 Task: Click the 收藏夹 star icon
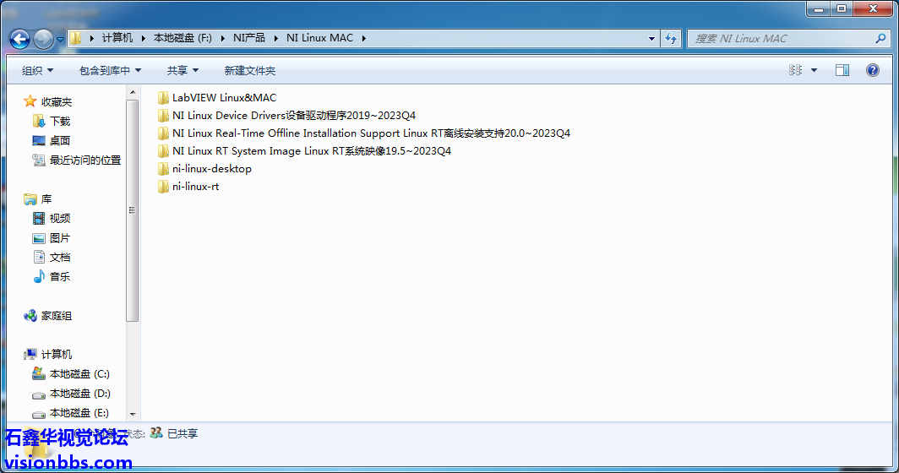coord(30,101)
